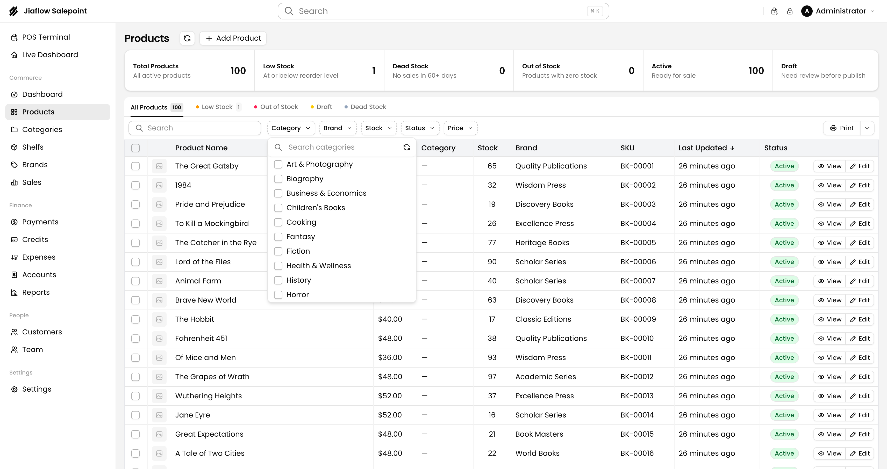The width and height of the screenshot is (887, 469).
Task: Click image placeholder for The Hobbit
Action: (159, 319)
